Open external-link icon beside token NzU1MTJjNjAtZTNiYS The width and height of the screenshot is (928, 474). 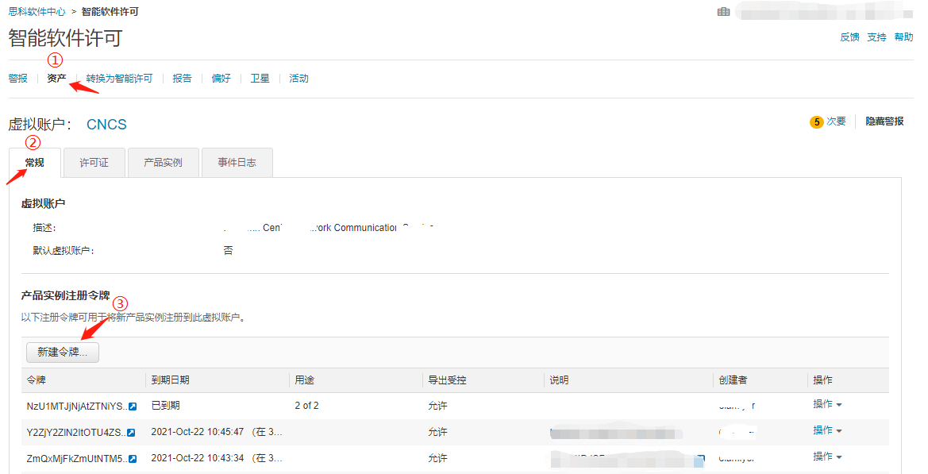click(x=133, y=407)
